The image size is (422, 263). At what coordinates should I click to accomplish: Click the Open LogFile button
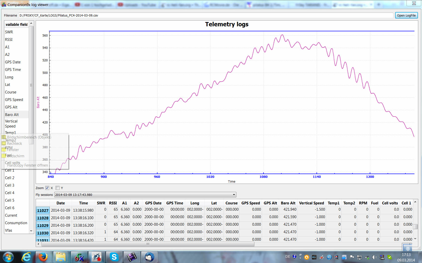[406, 15]
